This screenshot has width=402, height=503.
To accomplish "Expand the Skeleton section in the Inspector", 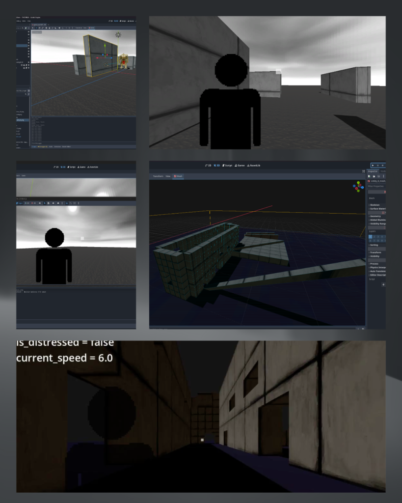I will click(x=375, y=204).
